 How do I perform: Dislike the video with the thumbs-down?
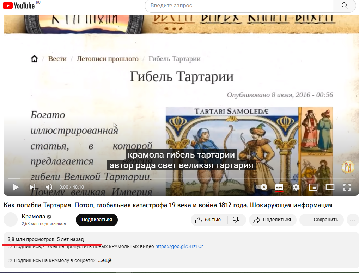point(236,220)
